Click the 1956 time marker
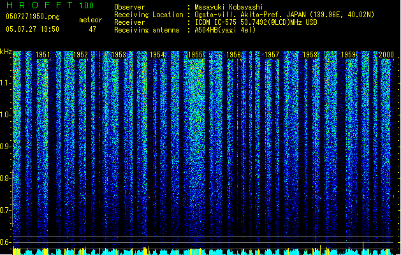This screenshot has height=255, width=401. 233,55
